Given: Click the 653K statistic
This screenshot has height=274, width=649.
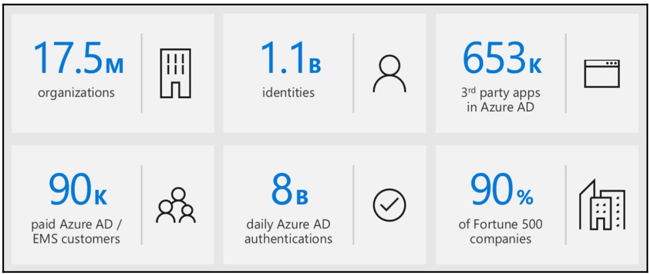Looking at the screenshot, I should [x=500, y=60].
